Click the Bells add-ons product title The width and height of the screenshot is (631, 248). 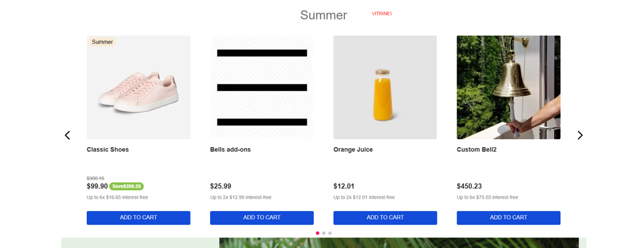[230, 150]
